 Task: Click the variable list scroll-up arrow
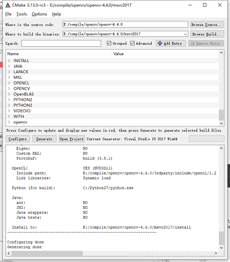click(x=221, y=53)
